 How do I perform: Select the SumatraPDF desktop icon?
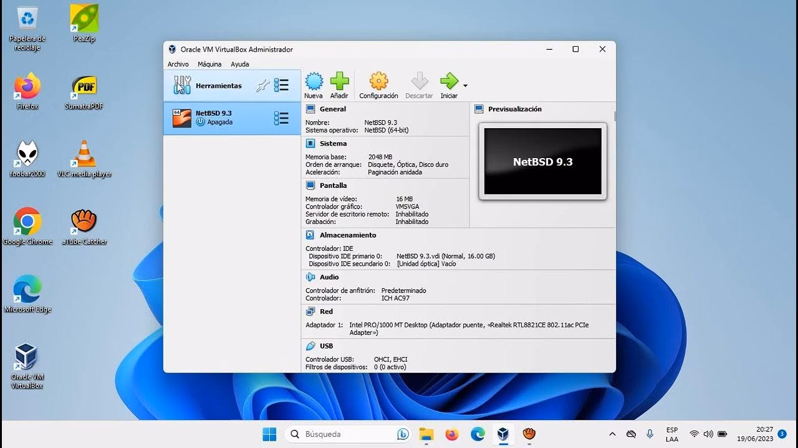tap(84, 91)
